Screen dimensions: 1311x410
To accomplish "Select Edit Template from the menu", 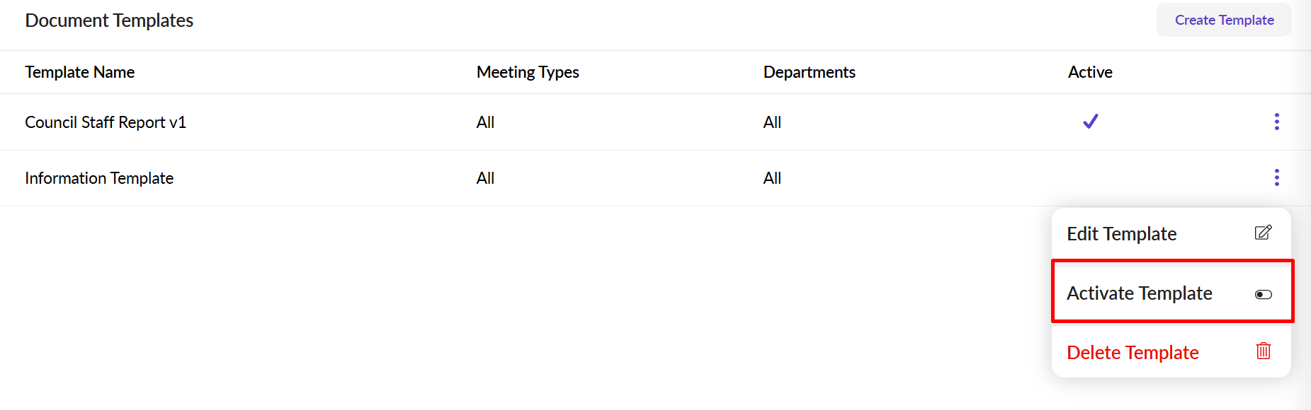I will point(1121,234).
